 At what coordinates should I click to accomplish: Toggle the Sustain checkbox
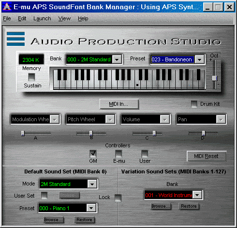pos(31,77)
